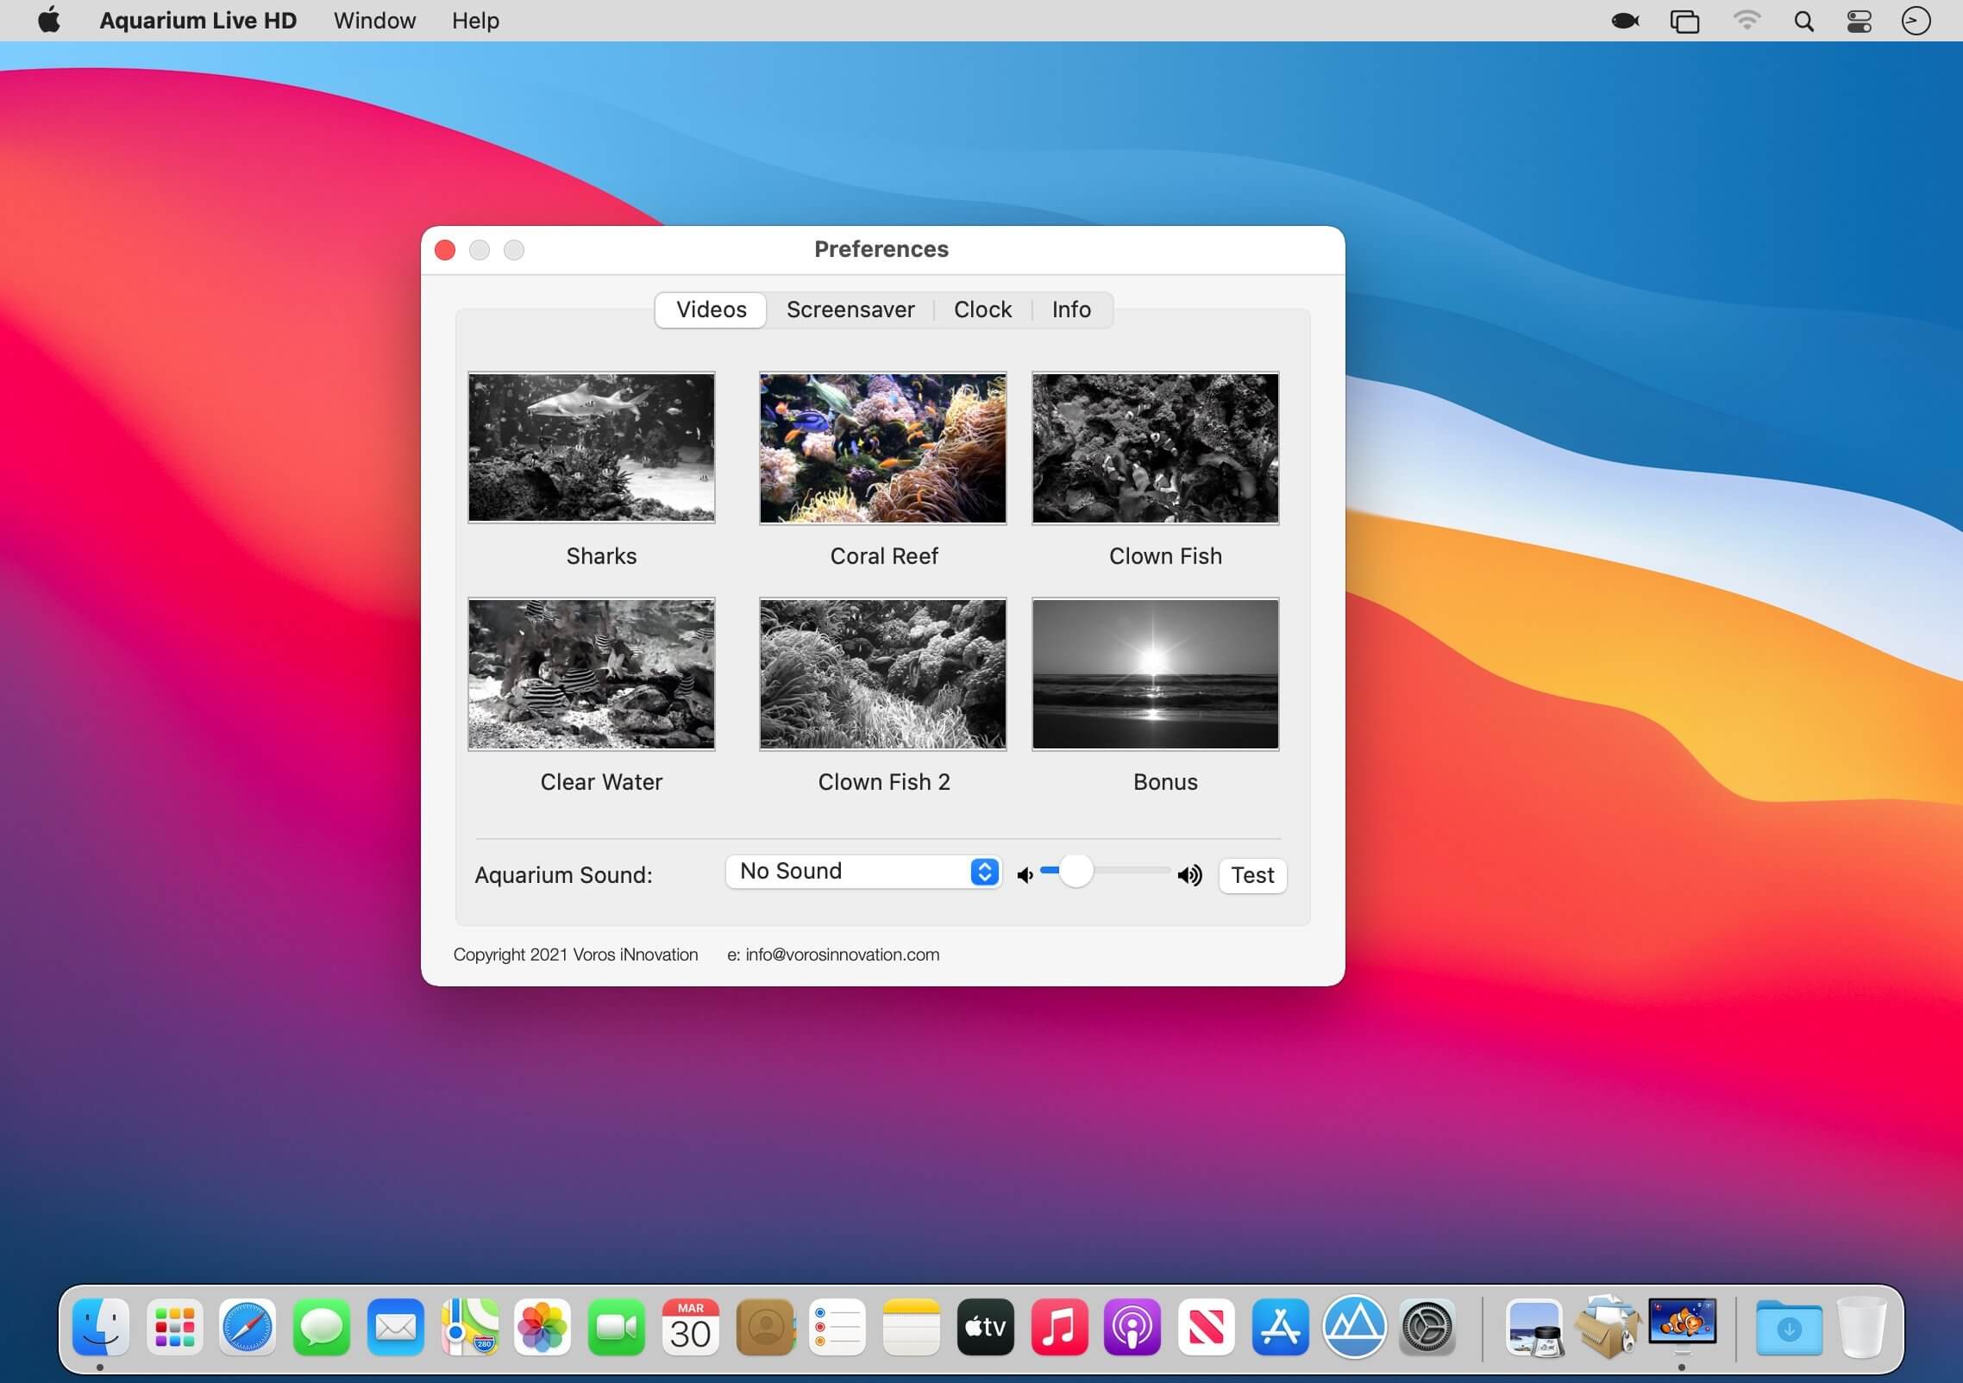Open Control Center in the menu bar
This screenshot has height=1383, width=1963.
point(1859,21)
